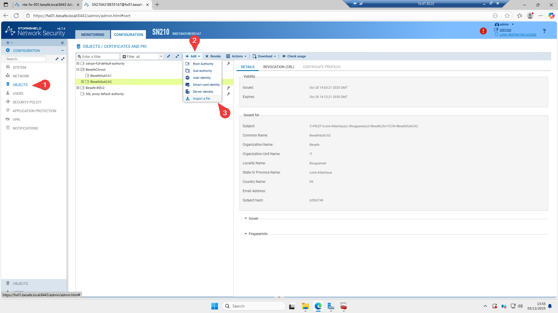Switch to the MONITORING tab
The height and width of the screenshot is (313, 558).
[x=93, y=34]
